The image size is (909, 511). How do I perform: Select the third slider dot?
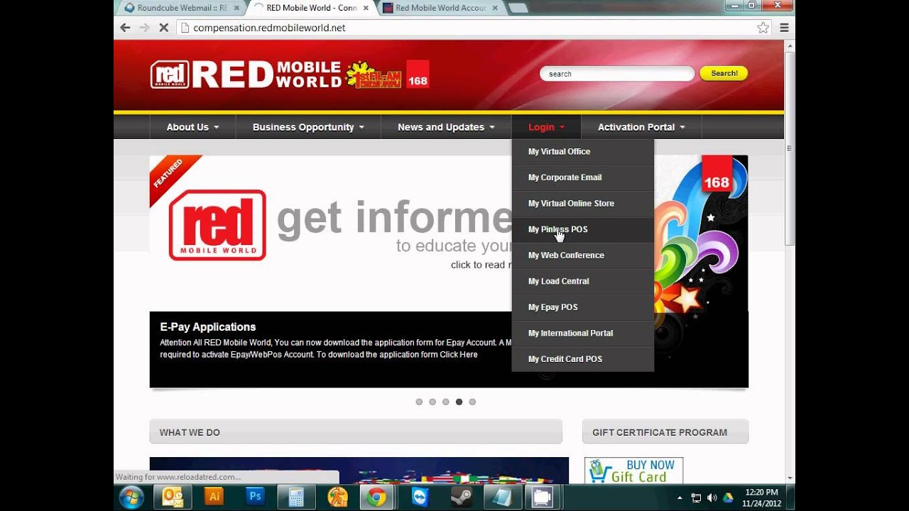click(446, 402)
